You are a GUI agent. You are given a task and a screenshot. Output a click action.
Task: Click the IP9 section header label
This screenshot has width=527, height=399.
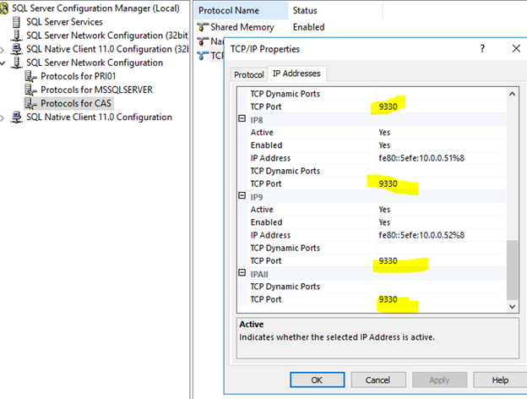pos(257,197)
